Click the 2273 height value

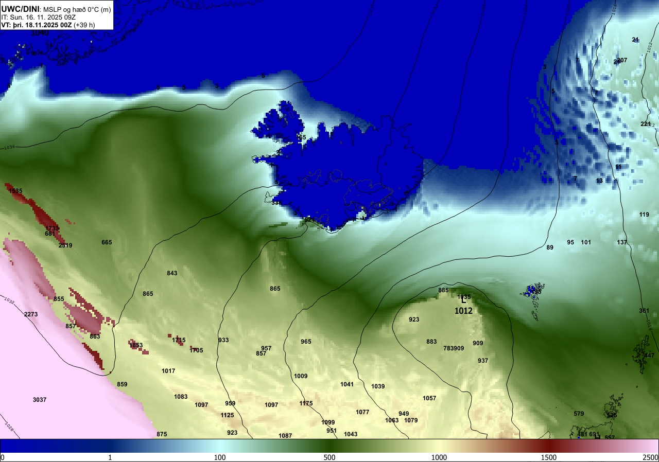point(31,314)
